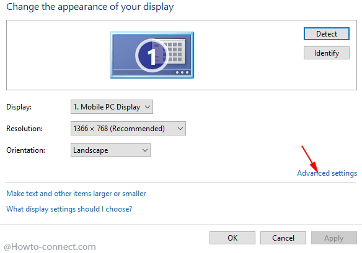This screenshot has height=253, width=362.
Task: Dismiss the dialog with Cancel
Action: (283, 238)
